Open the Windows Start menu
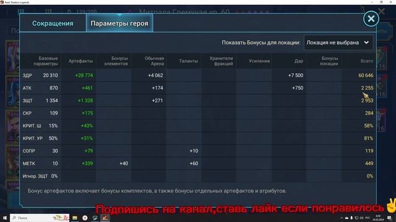396x222 pixels. (5, 218)
